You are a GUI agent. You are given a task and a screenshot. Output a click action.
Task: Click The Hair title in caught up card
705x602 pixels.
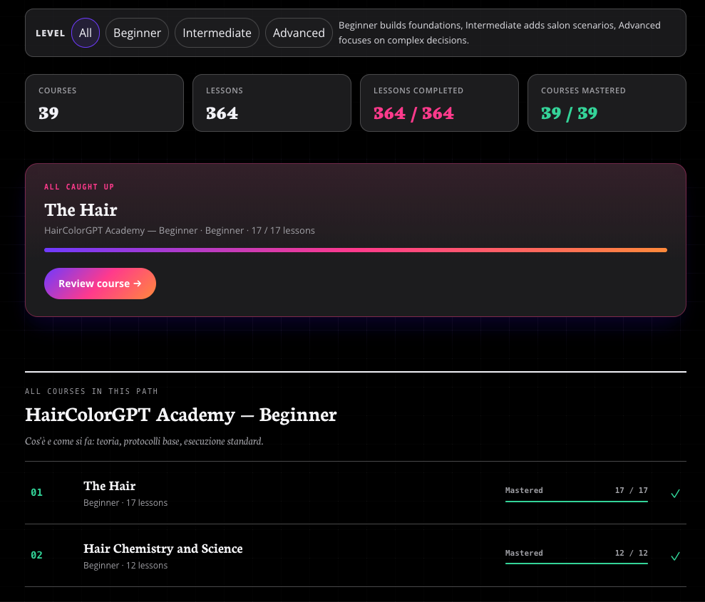pyautogui.click(x=81, y=209)
